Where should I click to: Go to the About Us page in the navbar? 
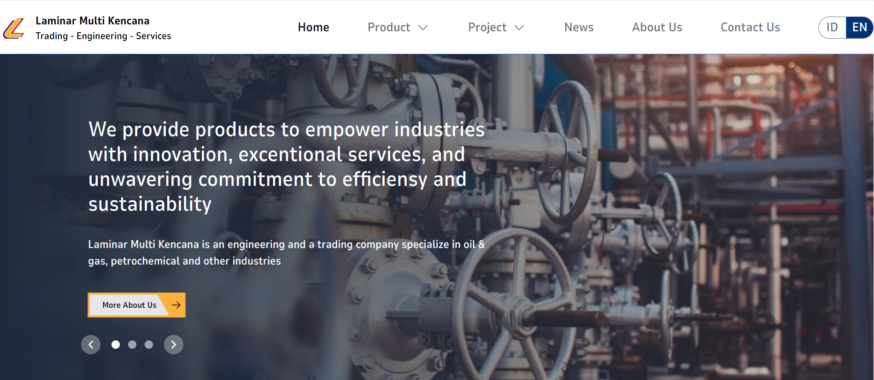click(657, 28)
